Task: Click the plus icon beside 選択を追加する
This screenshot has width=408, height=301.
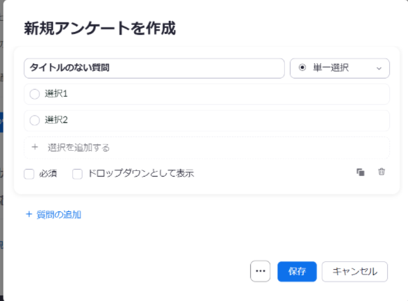Action: [35, 147]
